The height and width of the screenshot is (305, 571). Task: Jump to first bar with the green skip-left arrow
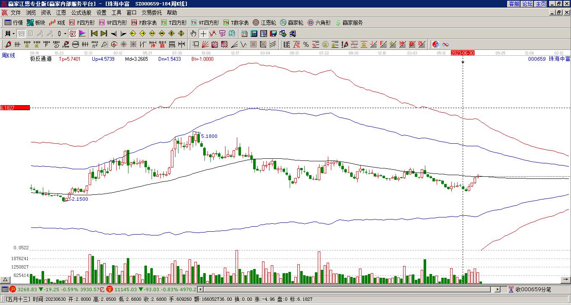[94, 34]
